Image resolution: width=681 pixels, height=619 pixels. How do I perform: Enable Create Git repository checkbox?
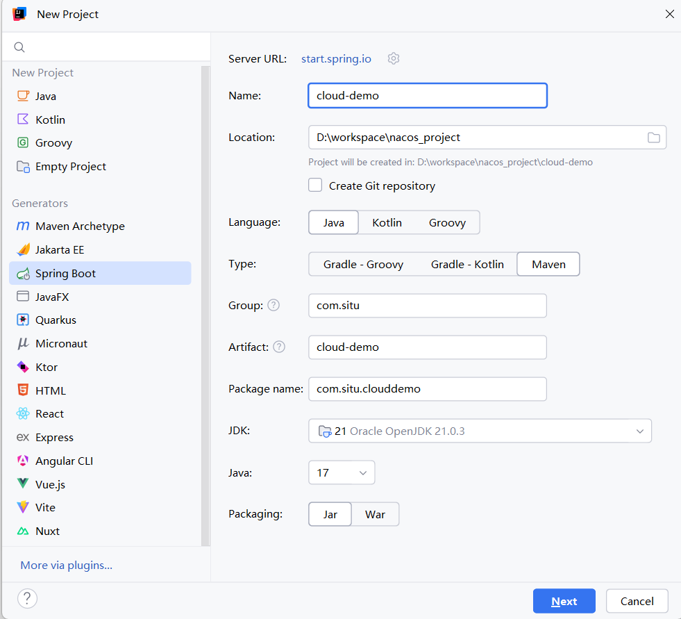315,185
